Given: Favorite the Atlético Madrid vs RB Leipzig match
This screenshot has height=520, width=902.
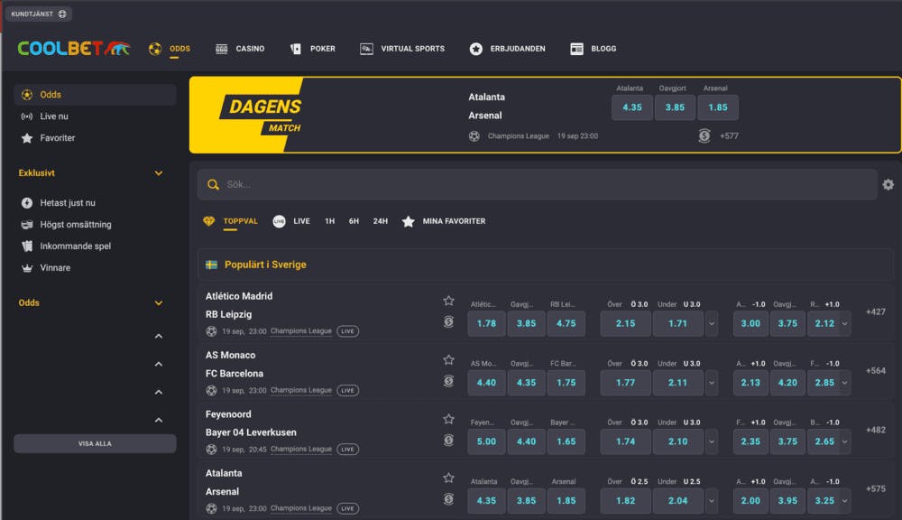Looking at the screenshot, I should [x=448, y=301].
